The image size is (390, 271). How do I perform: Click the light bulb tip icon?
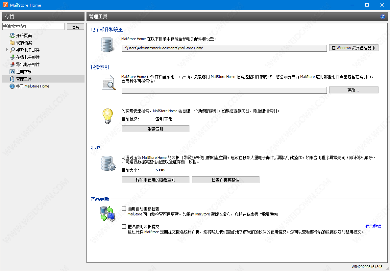click(x=108, y=116)
